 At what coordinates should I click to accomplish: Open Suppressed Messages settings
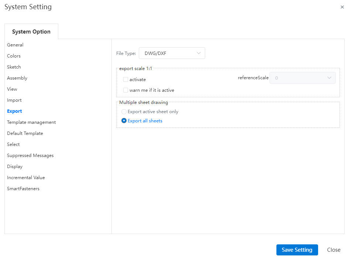[x=30, y=156]
